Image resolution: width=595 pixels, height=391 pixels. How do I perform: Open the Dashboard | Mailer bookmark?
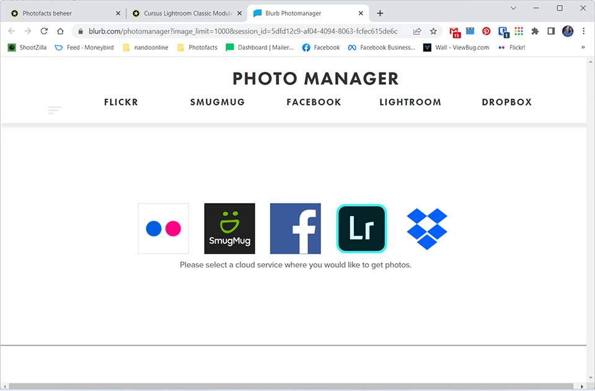(260, 48)
